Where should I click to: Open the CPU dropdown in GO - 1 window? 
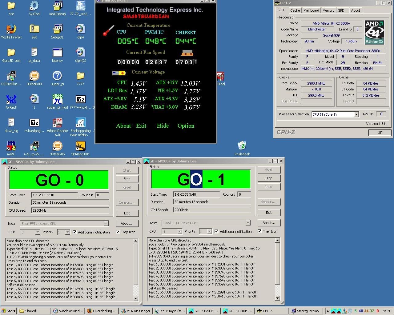coord(179,231)
